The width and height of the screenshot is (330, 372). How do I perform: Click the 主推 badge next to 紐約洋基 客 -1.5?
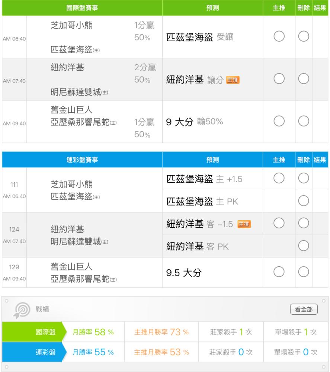(x=244, y=224)
